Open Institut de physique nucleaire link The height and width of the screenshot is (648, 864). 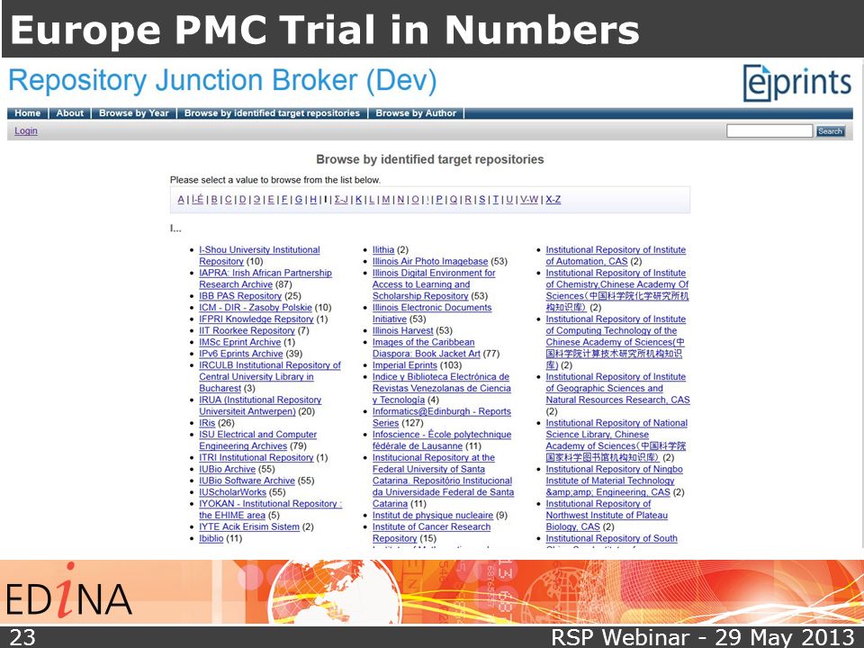[x=433, y=515]
